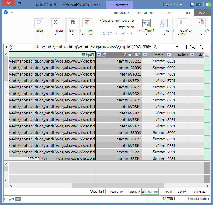Image resolution: width=213 pixels, height=205 pixels.
Task: Switch to the Linked Table (טבלה מקושרת) tab
Action: click(121, 13)
